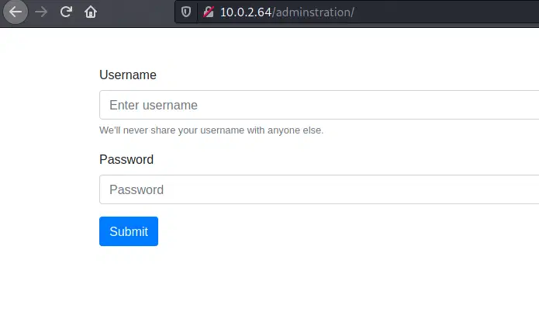Submit the login form
The height and width of the screenshot is (309, 539).
(129, 231)
